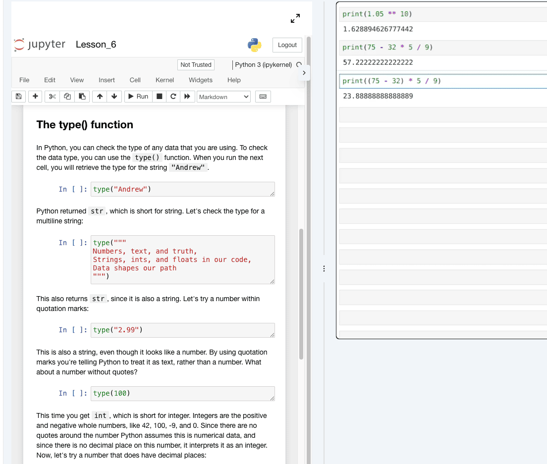Expand the notebook with the fullscreen arrows

(x=295, y=18)
